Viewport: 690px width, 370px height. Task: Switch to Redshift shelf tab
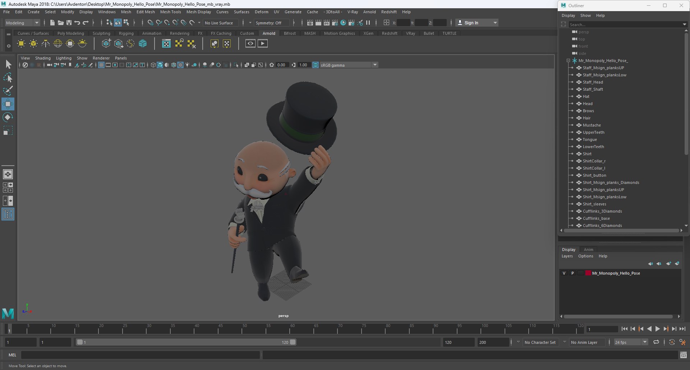coord(390,33)
